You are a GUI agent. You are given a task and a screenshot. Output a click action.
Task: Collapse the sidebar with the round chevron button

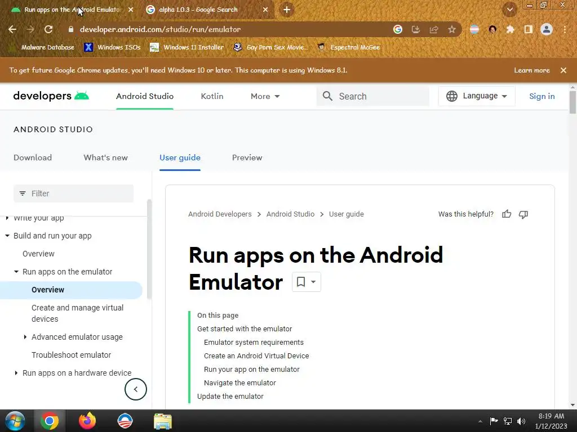[135, 389]
